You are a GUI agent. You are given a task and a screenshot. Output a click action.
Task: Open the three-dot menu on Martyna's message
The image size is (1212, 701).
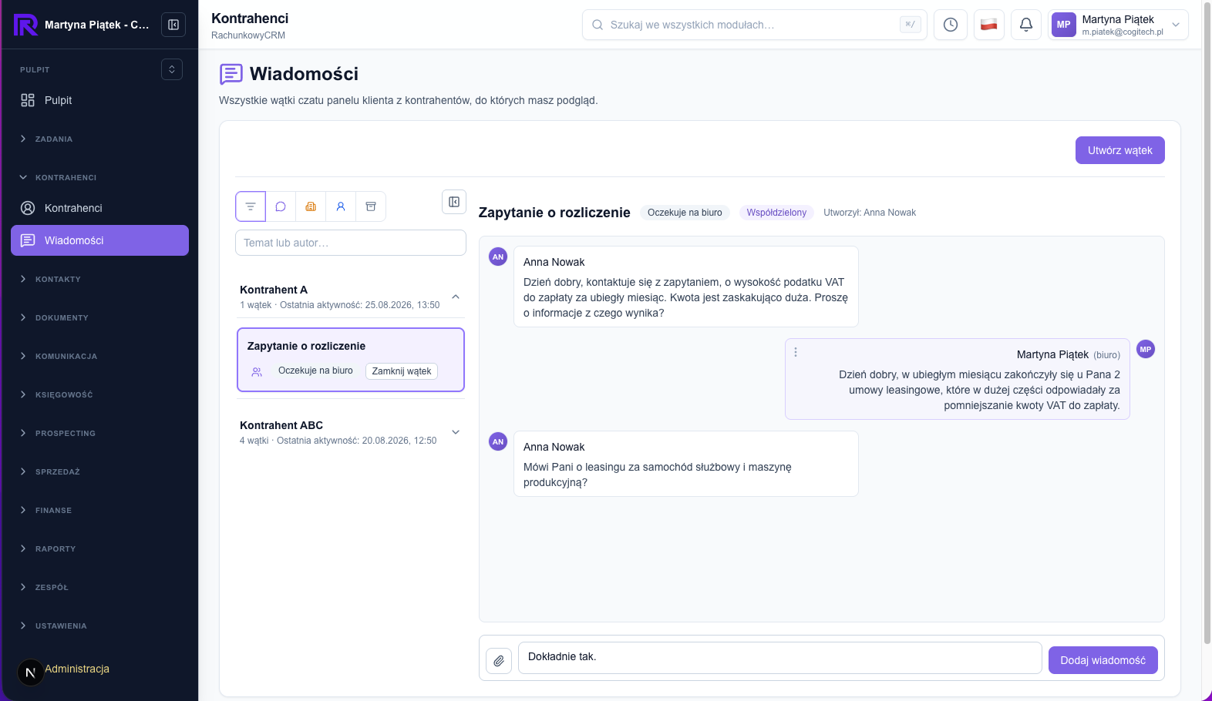(x=796, y=352)
